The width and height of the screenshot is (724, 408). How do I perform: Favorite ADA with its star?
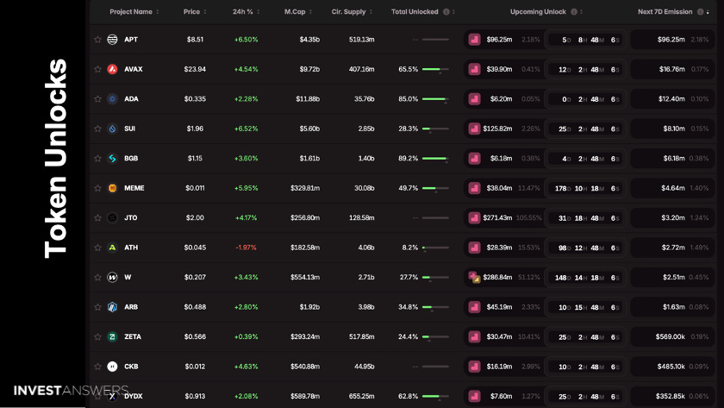[x=97, y=99]
